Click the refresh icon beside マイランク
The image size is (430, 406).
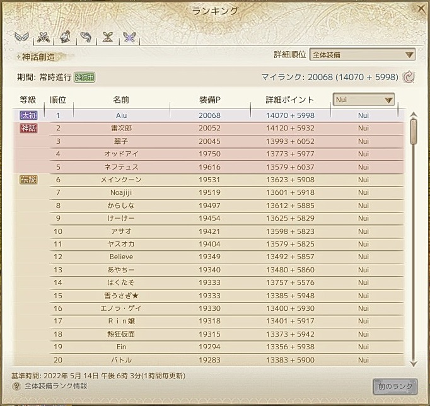409,78
